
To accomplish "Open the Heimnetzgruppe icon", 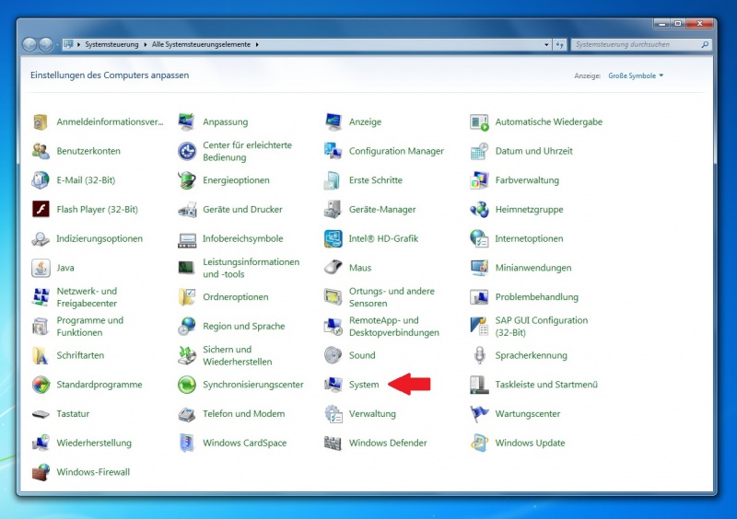I will point(479,210).
